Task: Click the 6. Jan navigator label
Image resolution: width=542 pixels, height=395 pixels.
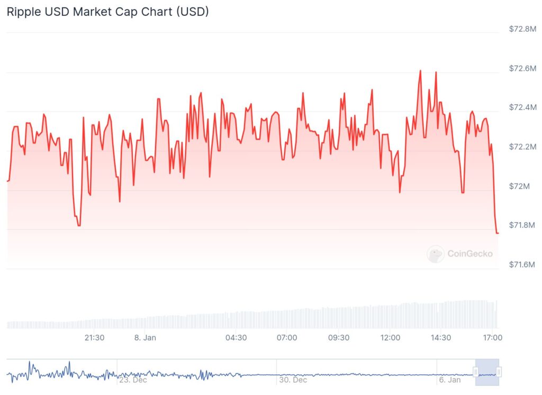Action: 449,380
